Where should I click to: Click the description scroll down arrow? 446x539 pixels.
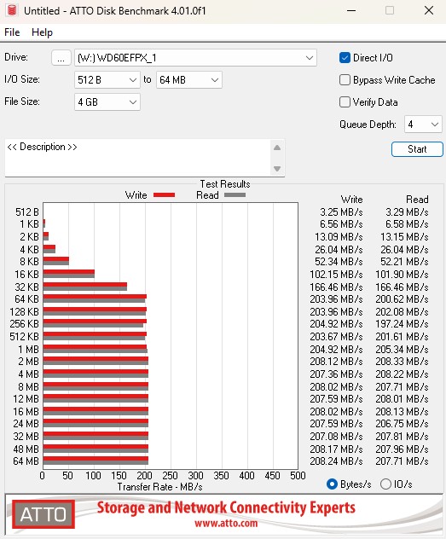277,169
